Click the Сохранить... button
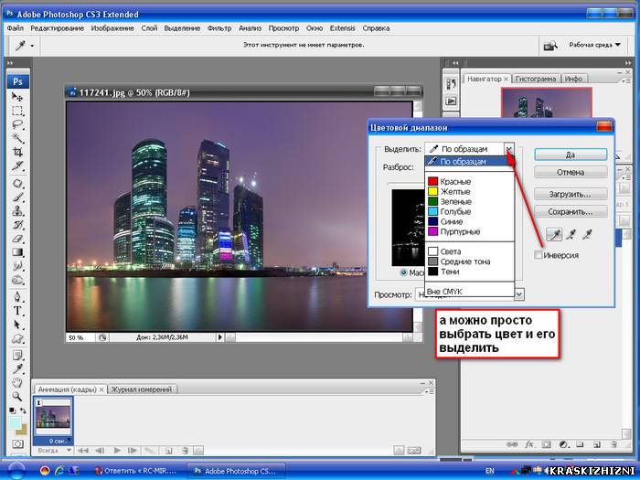Image resolution: width=640 pixels, height=480 pixels. click(571, 212)
